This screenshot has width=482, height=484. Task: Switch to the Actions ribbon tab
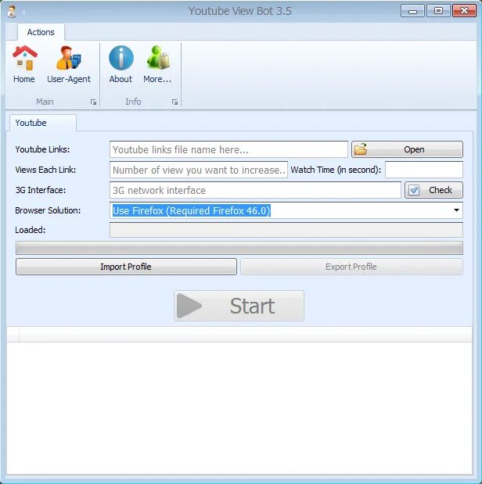pyautogui.click(x=41, y=32)
